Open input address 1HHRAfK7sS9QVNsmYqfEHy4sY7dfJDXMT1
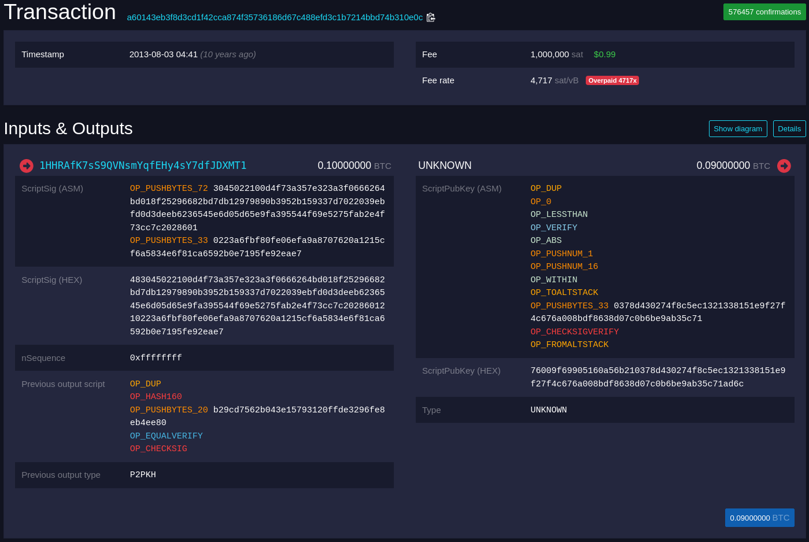 pyautogui.click(x=143, y=166)
